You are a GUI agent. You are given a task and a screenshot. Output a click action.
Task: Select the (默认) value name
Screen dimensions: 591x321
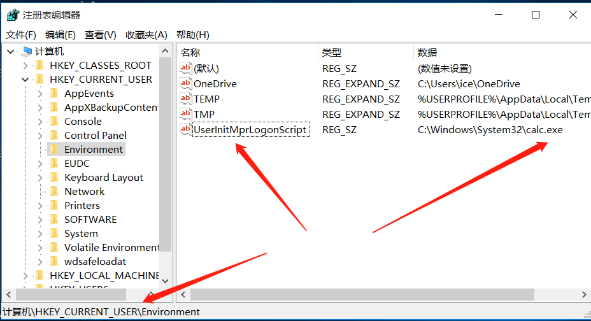pos(206,69)
